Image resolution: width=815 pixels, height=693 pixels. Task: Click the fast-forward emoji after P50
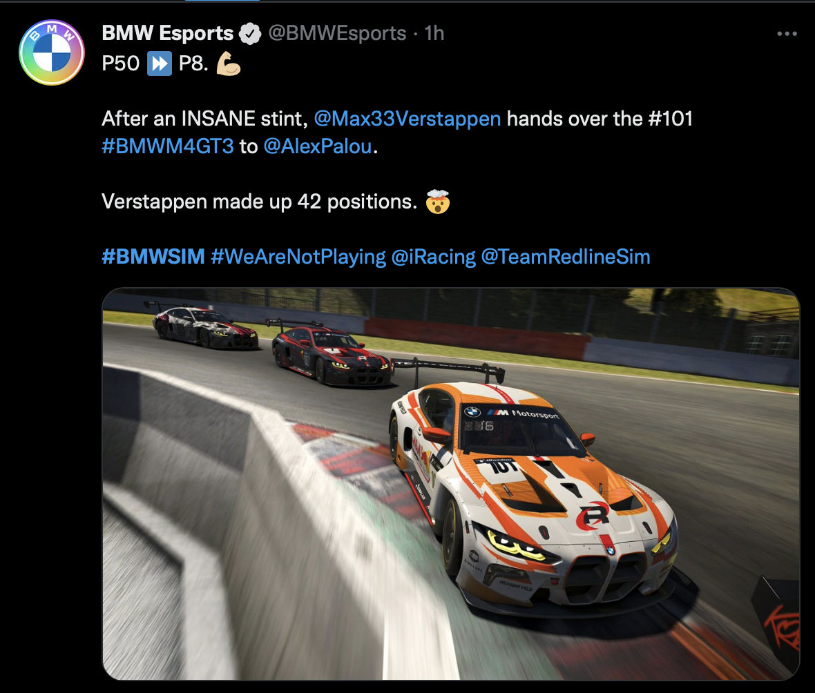pyautogui.click(x=159, y=64)
